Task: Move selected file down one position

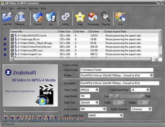Action: click(x=5, y=49)
